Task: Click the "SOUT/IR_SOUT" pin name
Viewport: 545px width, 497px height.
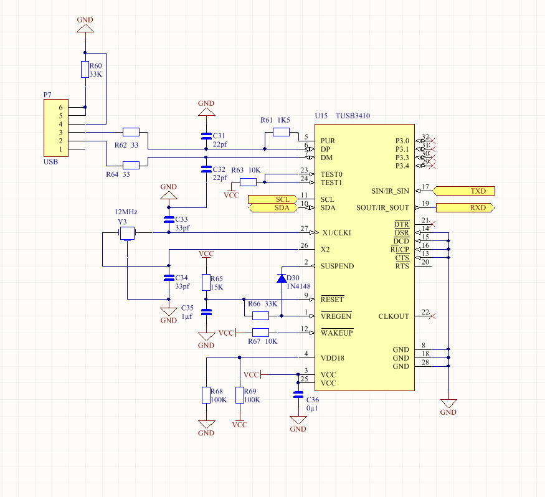Action: click(x=382, y=208)
